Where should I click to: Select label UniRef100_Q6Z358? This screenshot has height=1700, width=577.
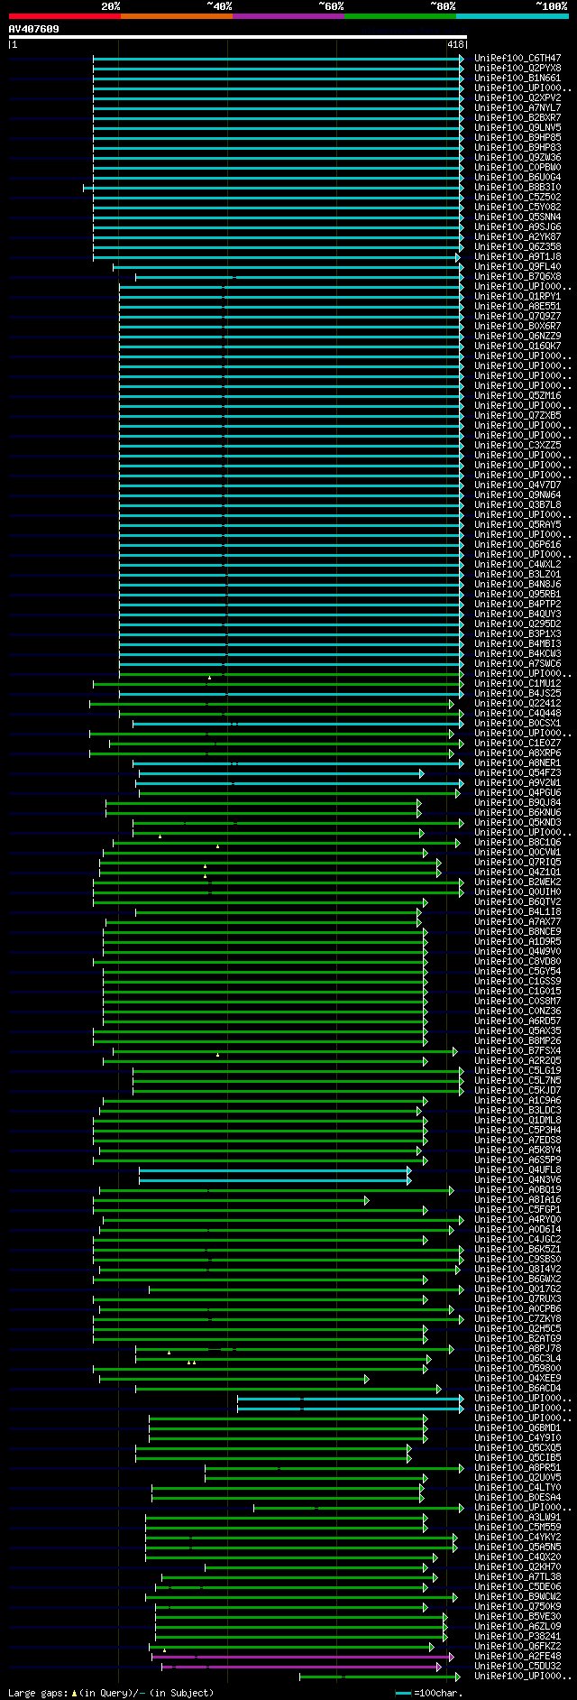tap(517, 246)
